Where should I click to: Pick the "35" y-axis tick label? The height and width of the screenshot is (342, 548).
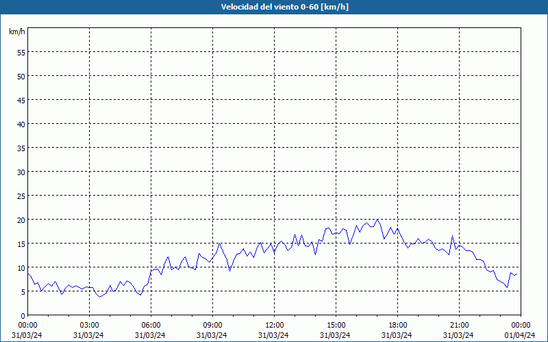pyautogui.click(x=21, y=148)
